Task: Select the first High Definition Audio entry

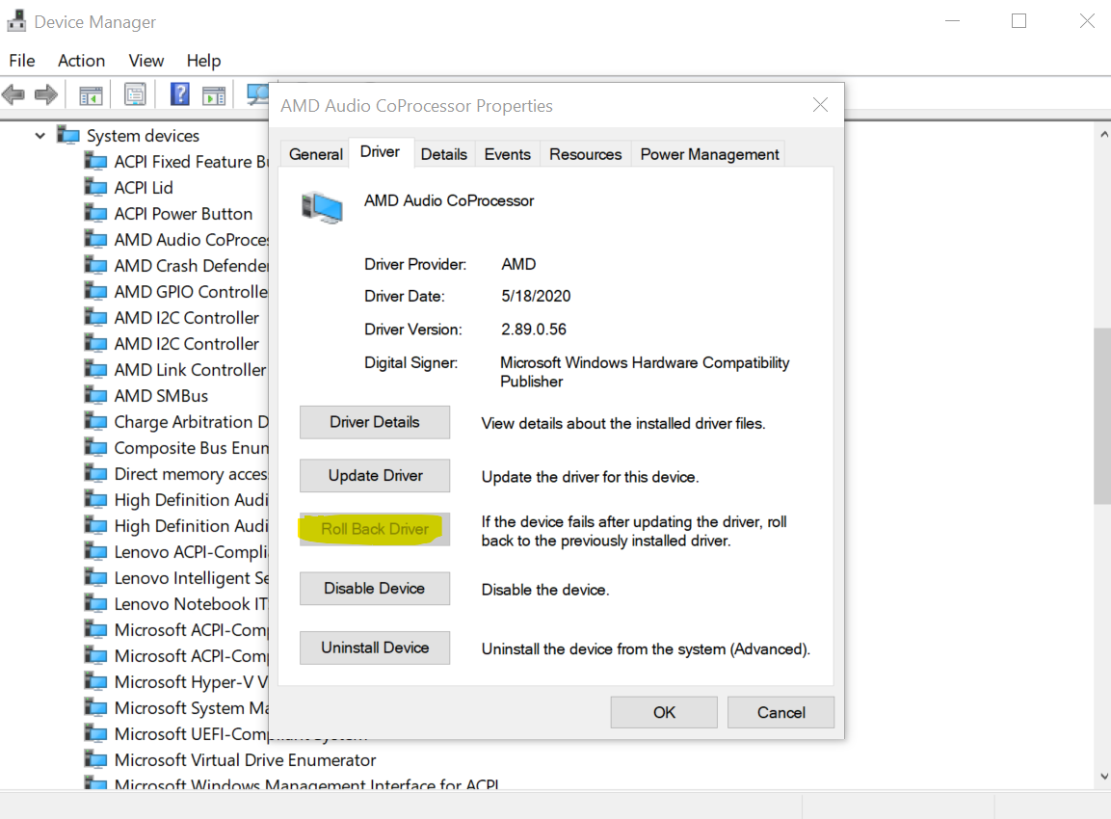Action: pos(192,499)
